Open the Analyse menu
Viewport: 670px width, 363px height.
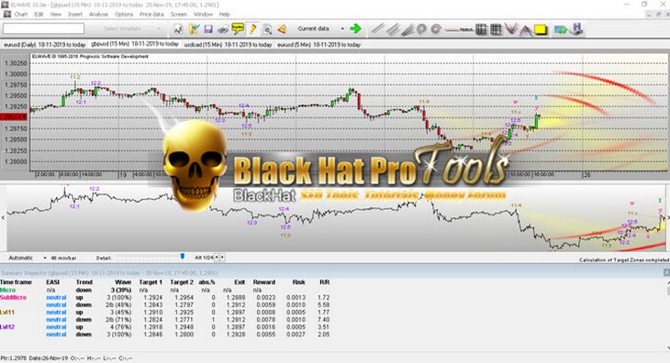point(98,14)
